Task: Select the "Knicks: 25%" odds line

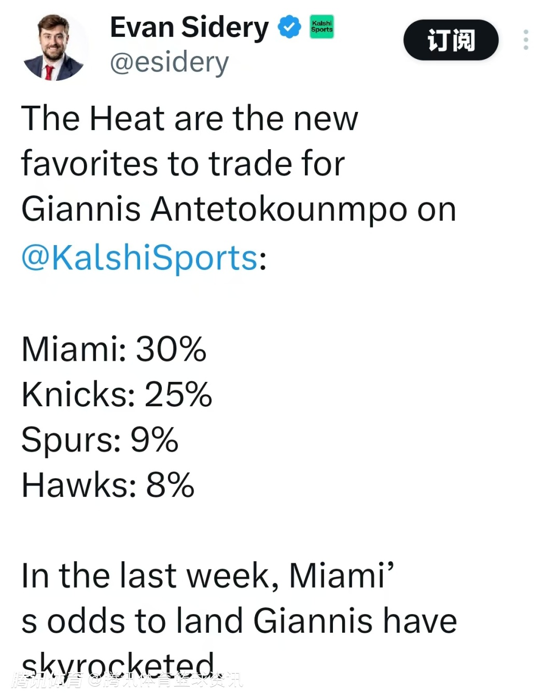Action: pyautogui.click(x=117, y=395)
